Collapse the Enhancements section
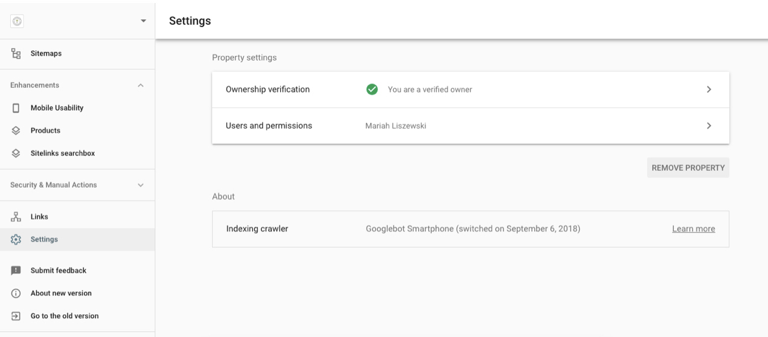The width and height of the screenshot is (768, 337). click(141, 85)
